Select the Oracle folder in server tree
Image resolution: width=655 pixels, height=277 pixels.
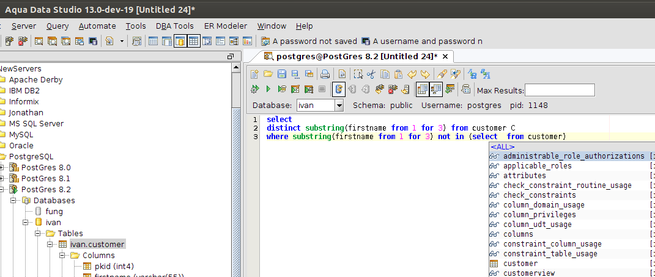tap(21, 145)
